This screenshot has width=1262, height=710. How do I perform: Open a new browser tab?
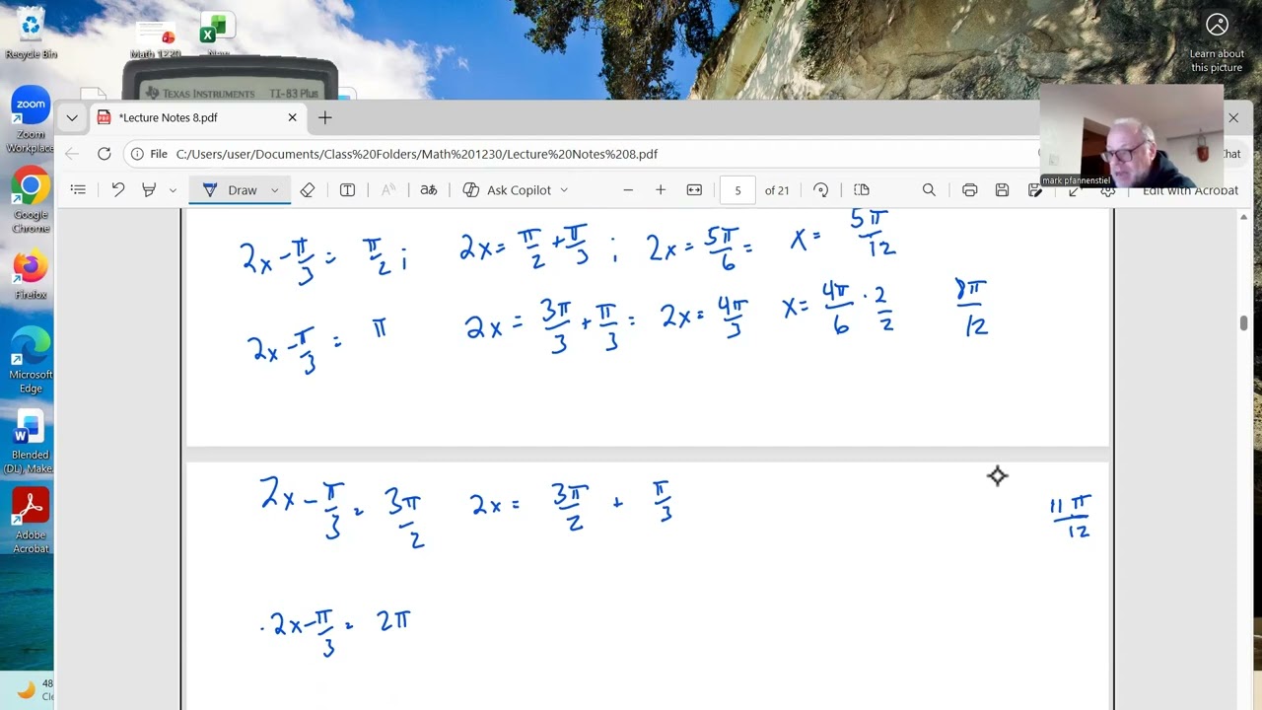click(325, 117)
